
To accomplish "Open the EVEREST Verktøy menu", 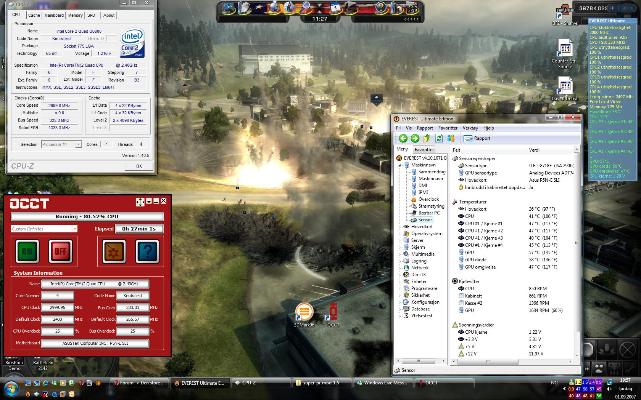I will click(470, 128).
